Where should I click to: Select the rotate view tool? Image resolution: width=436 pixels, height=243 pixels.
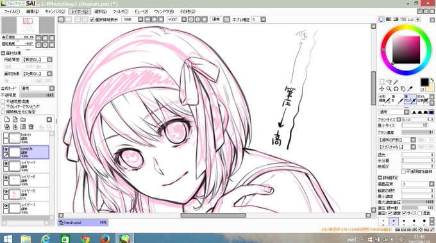[396, 89]
